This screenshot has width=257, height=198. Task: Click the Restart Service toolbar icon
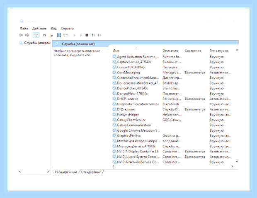pos(99,35)
